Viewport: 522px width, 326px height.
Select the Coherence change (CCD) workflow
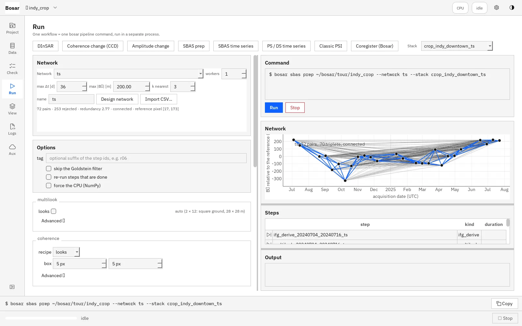pyautogui.click(x=93, y=46)
